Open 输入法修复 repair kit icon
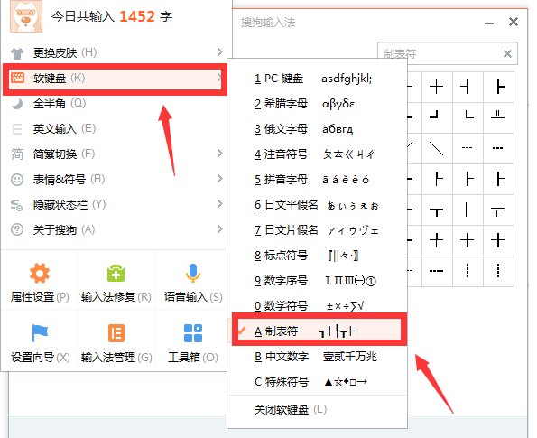This screenshot has height=438, width=537. point(116,273)
